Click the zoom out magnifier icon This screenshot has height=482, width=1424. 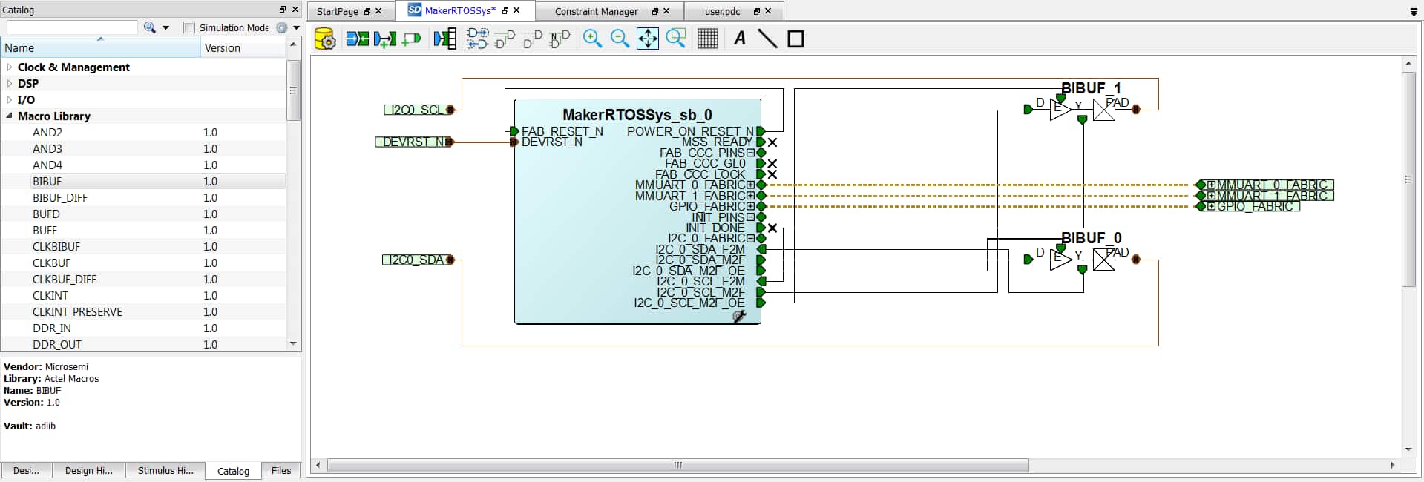click(x=620, y=39)
